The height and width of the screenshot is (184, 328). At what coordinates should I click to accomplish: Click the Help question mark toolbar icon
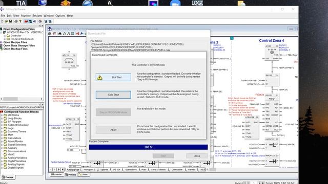[x=20, y=21]
